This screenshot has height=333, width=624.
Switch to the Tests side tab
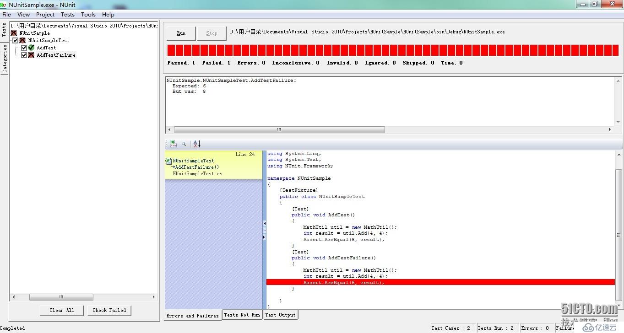(4, 30)
